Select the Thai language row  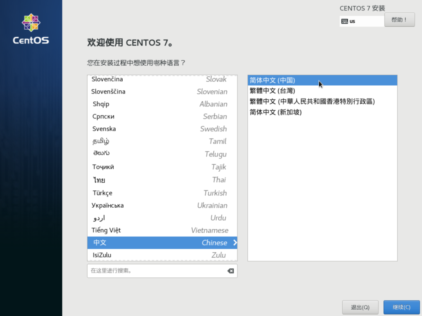click(162, 180)
